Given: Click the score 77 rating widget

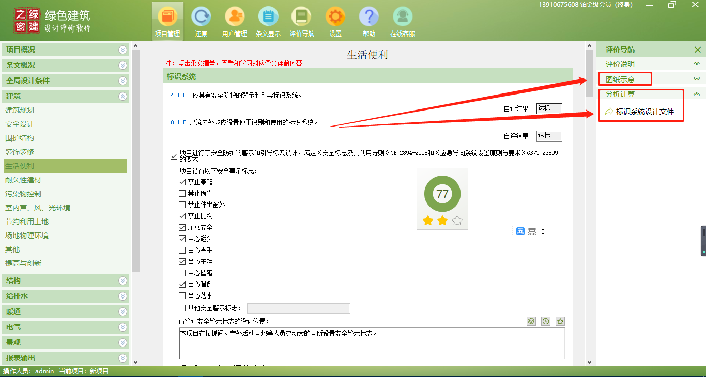Looking at the screenshot, I should [442, 199].
